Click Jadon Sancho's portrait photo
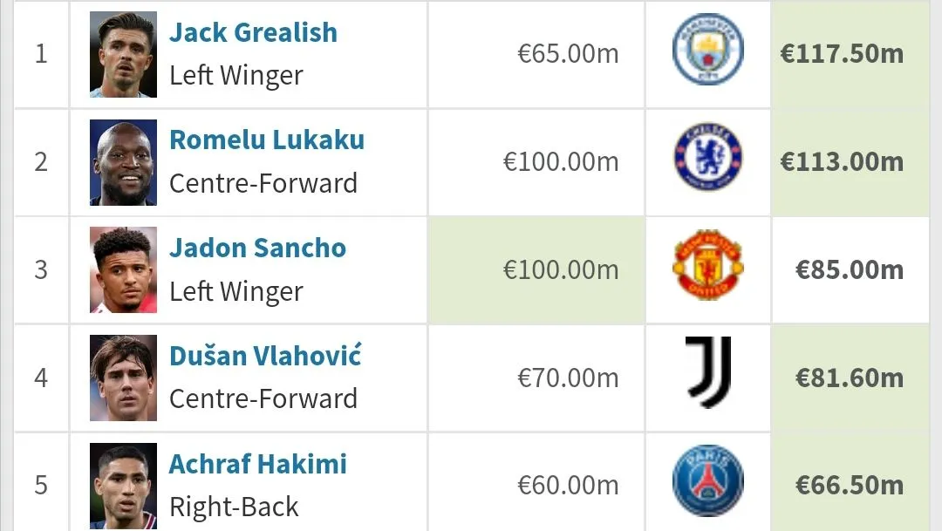This screenshot has width=942, height=531. click(123, 269)
